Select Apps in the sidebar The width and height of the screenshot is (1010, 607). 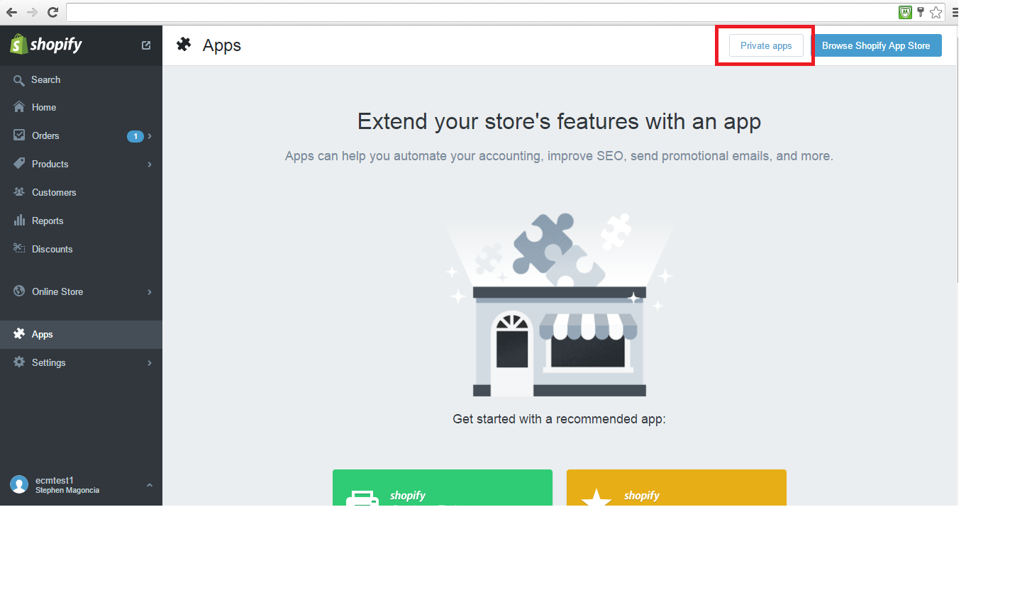pos(81,334)
